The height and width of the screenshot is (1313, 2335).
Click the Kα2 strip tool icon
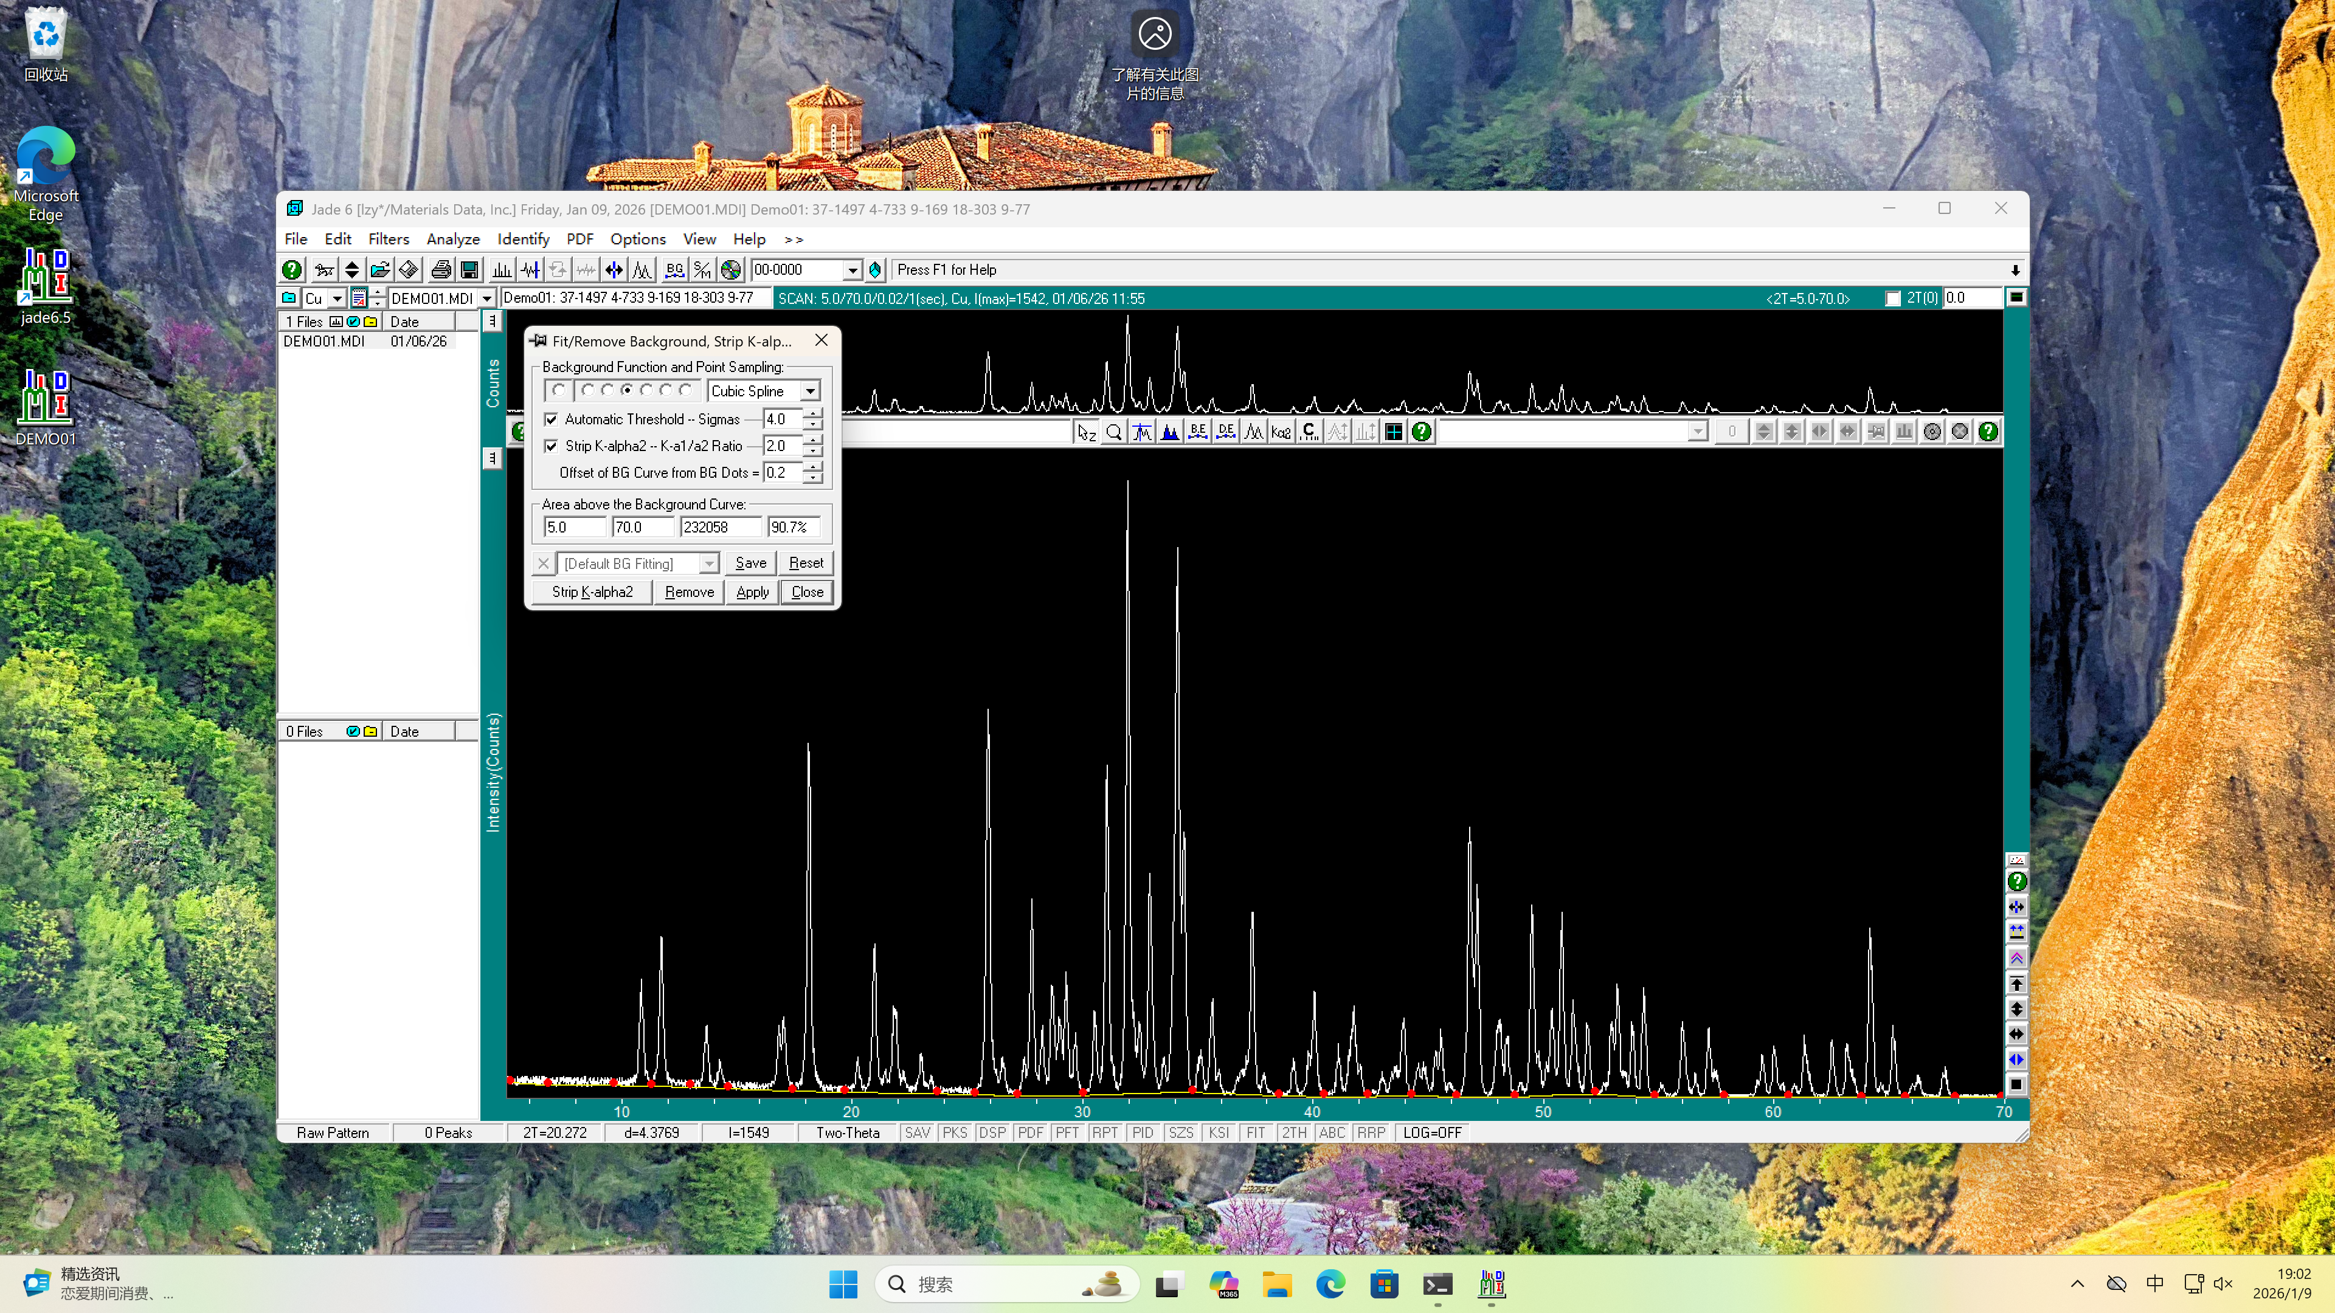click(1281, 432)
